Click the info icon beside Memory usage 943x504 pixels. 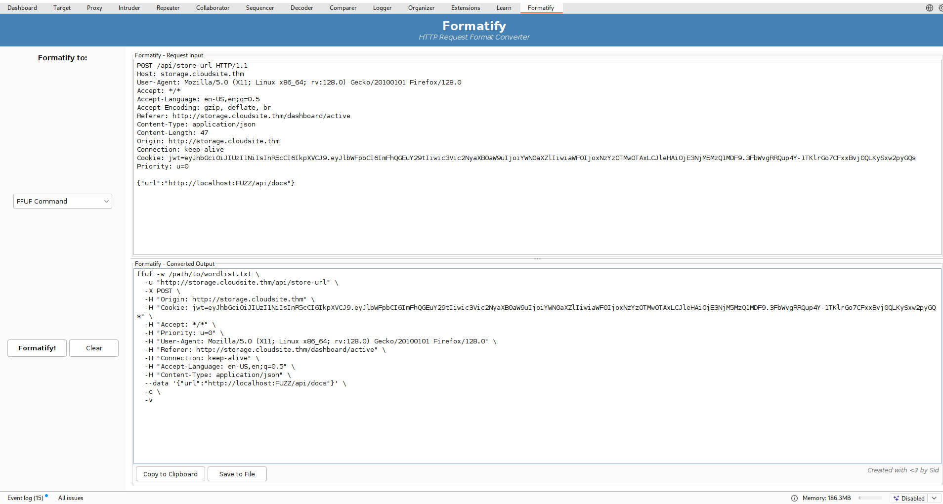click(794, 498)
